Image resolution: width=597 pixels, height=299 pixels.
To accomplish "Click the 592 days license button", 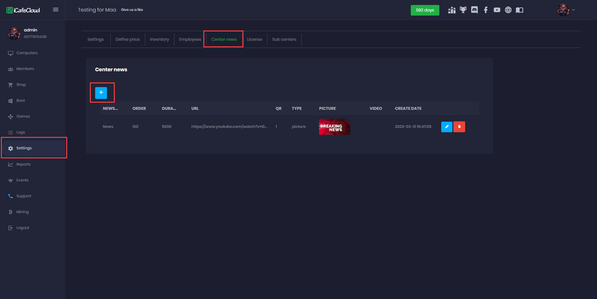I will click(425, 10).
